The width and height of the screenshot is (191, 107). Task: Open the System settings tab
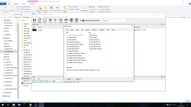tap(87, 30)
